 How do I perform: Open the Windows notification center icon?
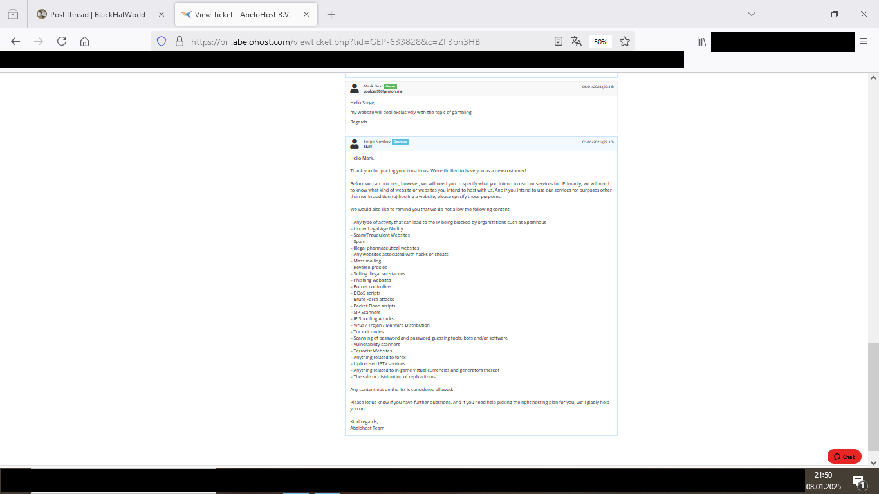click(x=858, y=481)
